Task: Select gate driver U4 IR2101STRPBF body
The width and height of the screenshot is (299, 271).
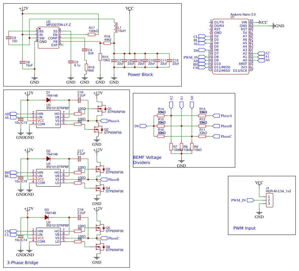Action: (48, 178)
